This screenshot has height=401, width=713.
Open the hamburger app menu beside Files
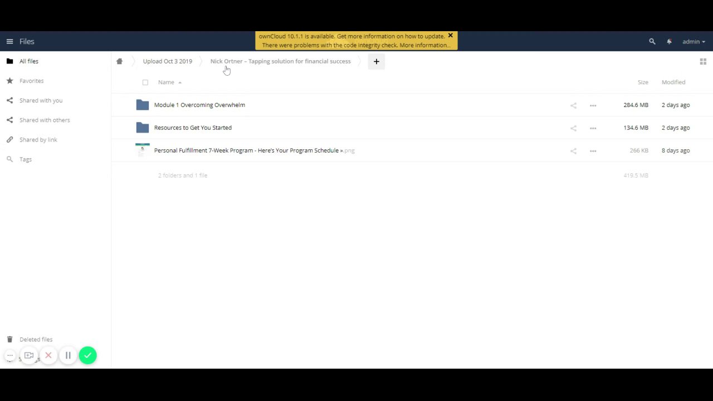point(9,41)
